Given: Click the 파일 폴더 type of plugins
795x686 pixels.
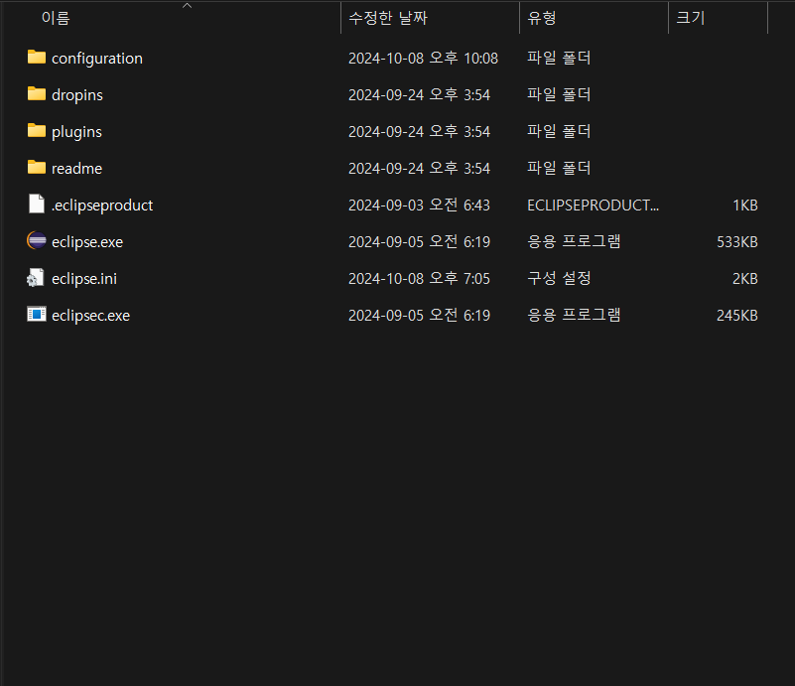Looking at the screenshot, I should click(559, 131).
